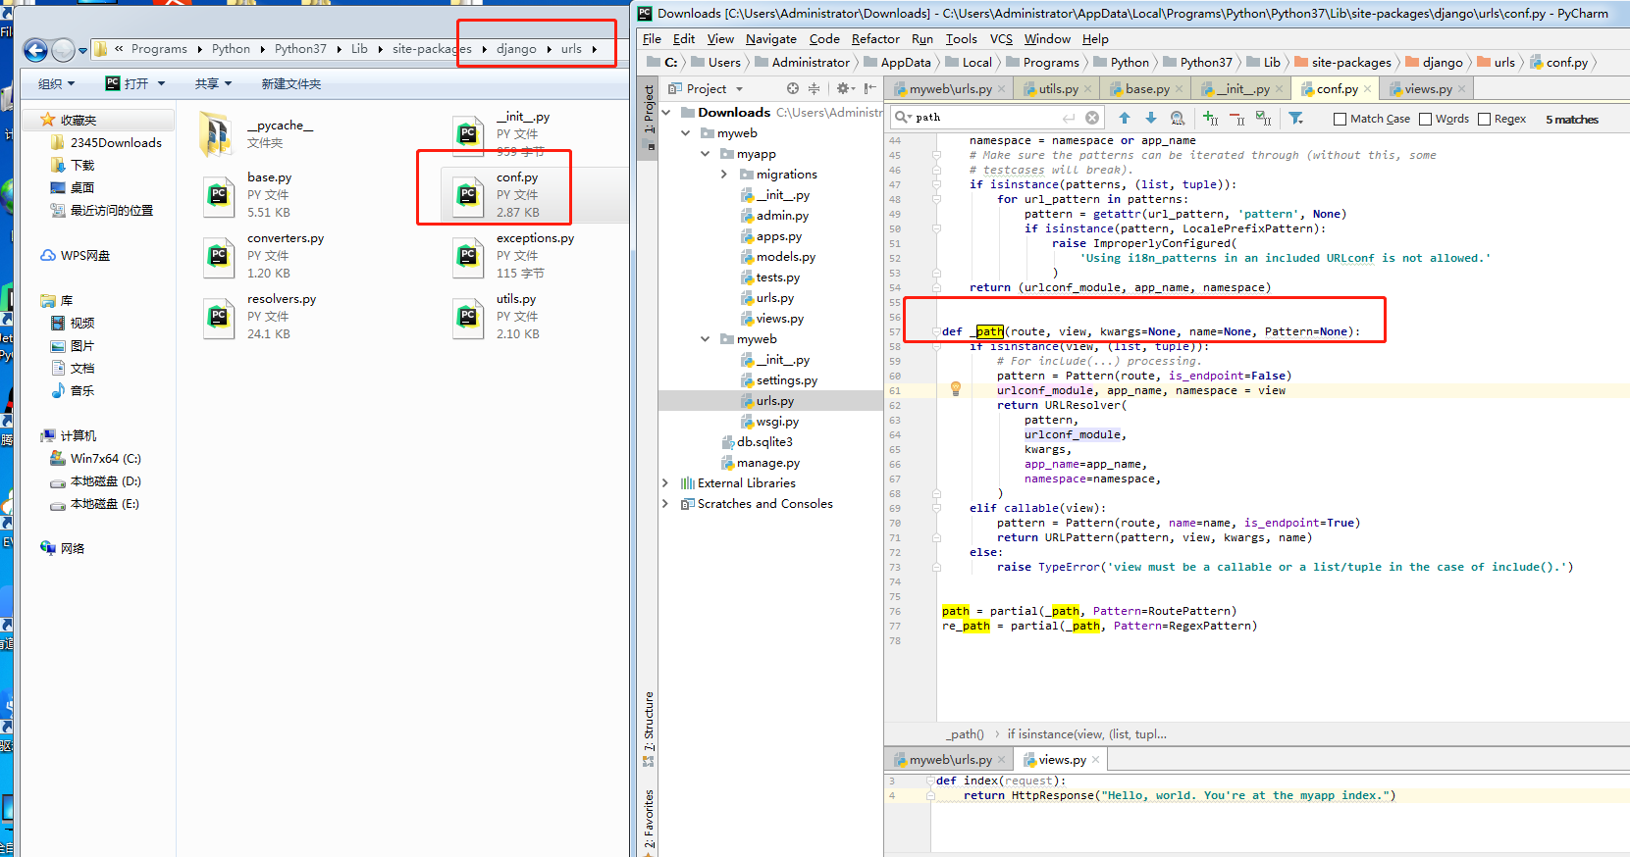The height and width of the screenshot is (857, 1630).
Task: Open db.sqlite3 in project tree
Action: (x=757, y=442)
